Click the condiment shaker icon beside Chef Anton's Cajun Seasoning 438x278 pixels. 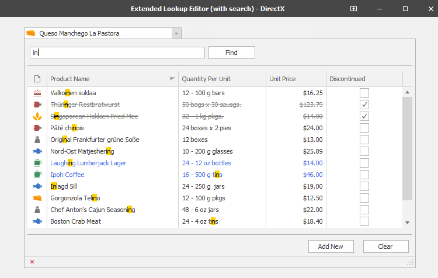tap(37, 210)
